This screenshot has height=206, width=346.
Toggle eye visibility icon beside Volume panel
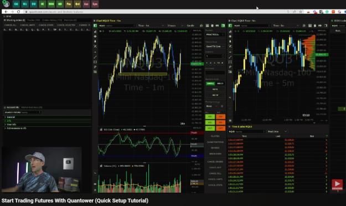click(x=95, y=184)
